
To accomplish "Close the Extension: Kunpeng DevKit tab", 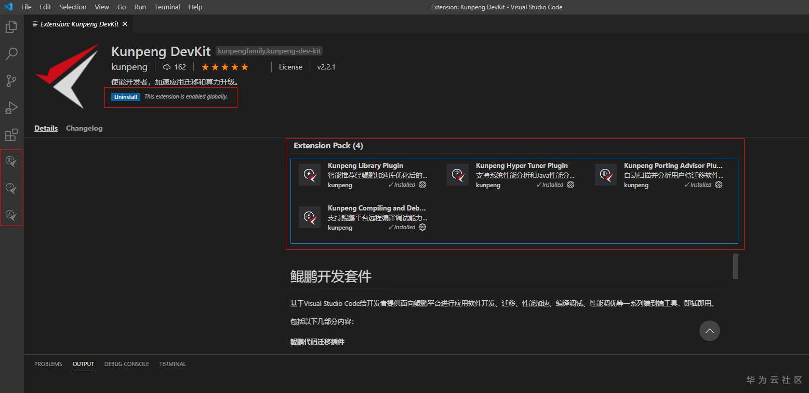I will (x=125, y=24).
